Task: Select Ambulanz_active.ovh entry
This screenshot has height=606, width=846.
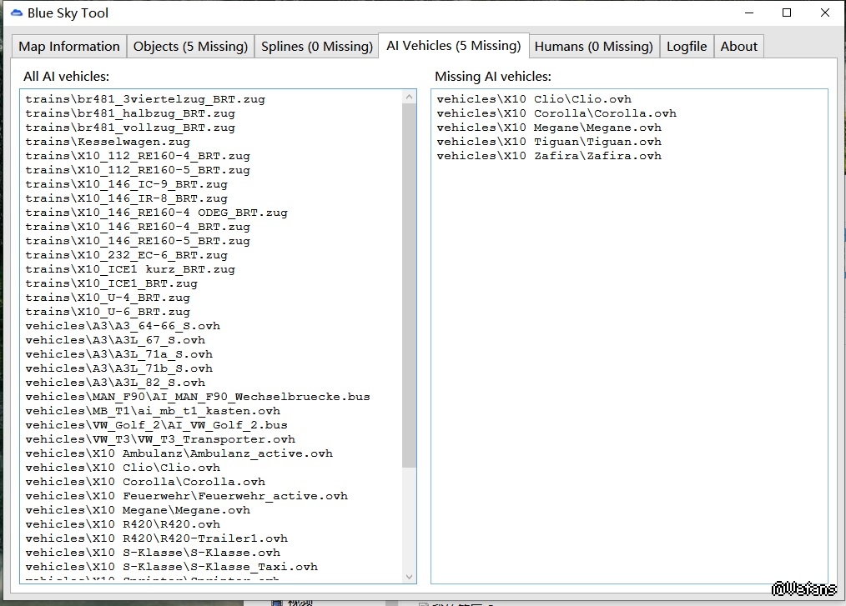Action: (x=179, y=453)
